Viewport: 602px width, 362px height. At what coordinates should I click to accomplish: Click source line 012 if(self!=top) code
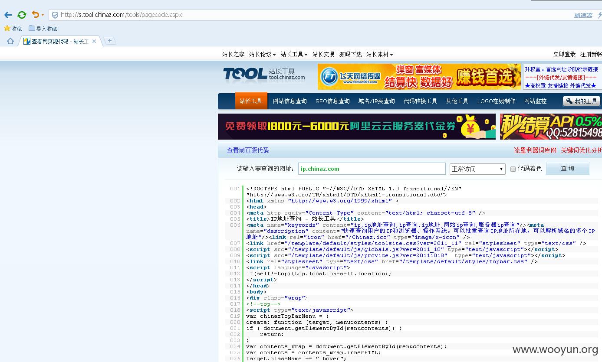319,274
